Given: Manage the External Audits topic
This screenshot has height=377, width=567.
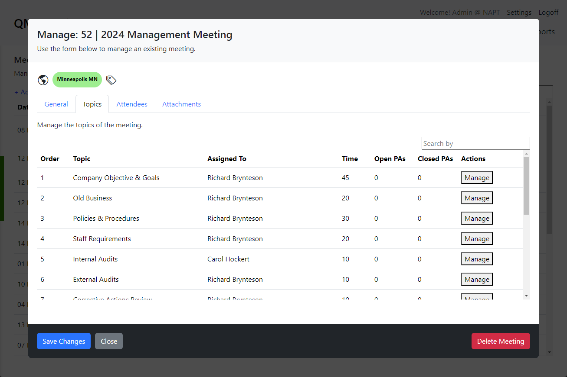Looking at the screenshot, I should (477, 280).
